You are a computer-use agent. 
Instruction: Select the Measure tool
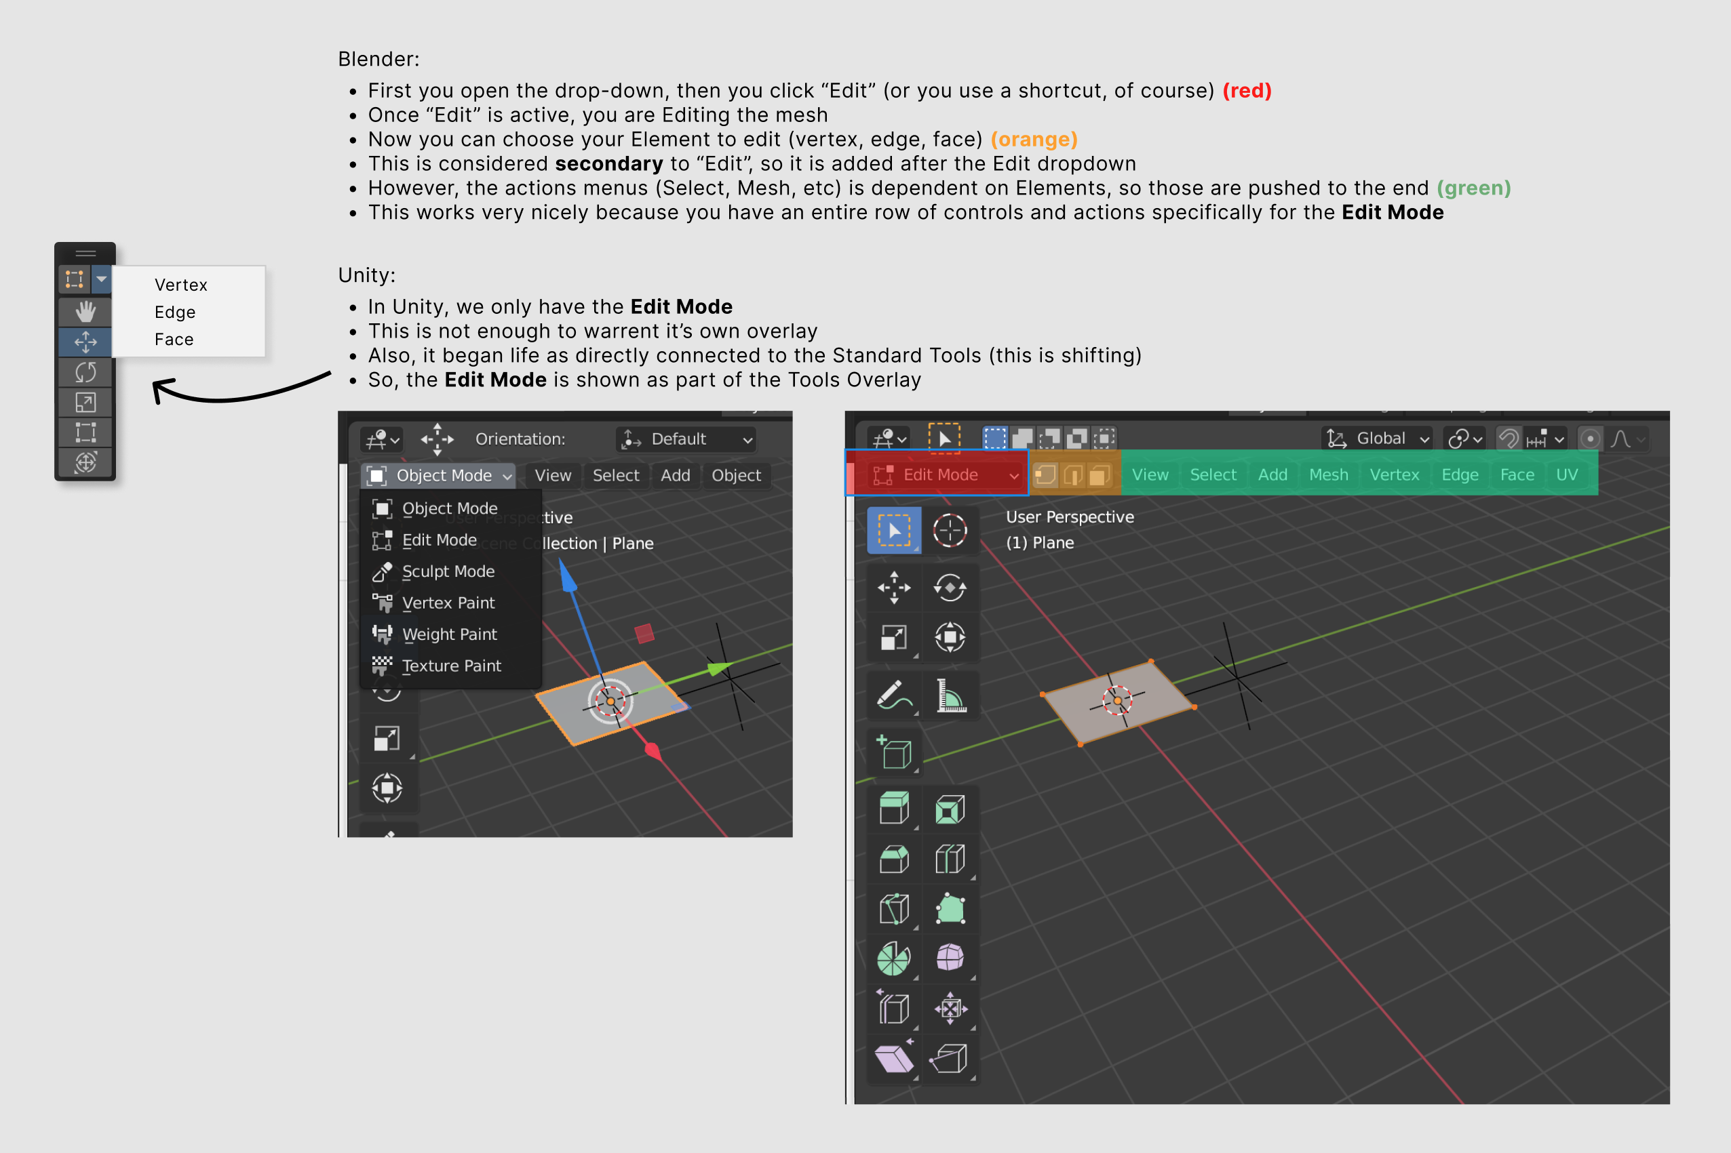[950, 695]
